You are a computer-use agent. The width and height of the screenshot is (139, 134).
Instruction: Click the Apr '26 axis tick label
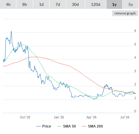coord(91,117)
